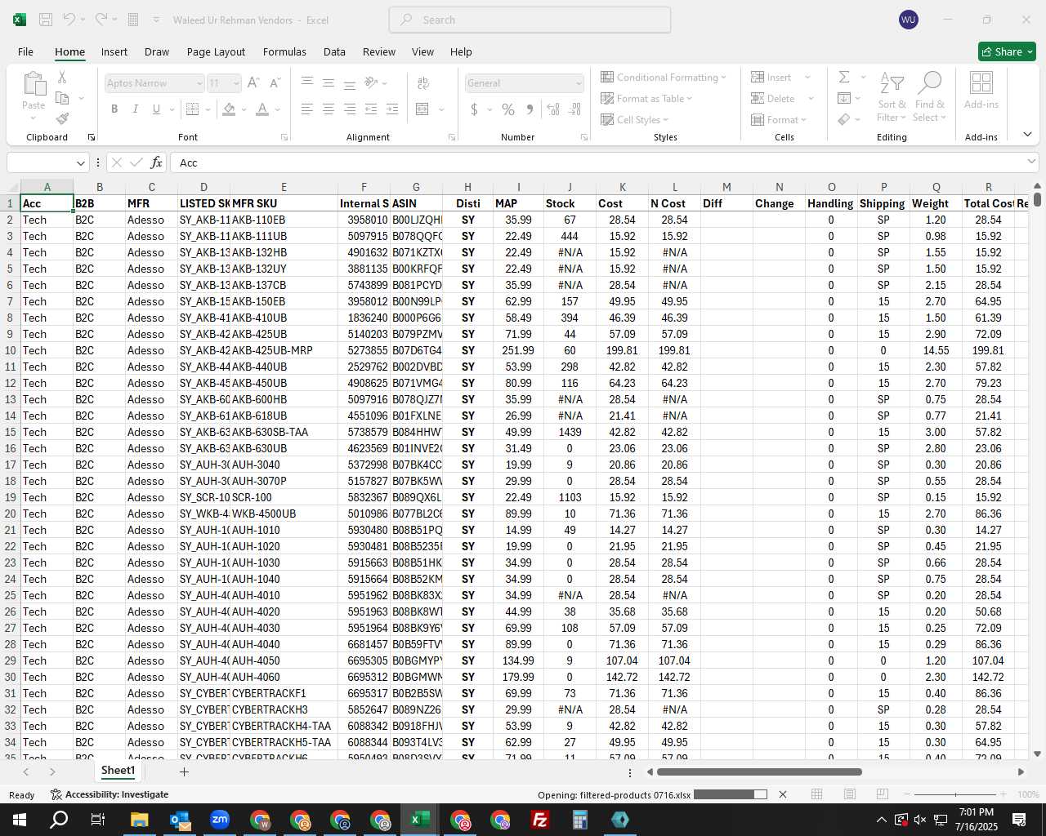Select Align Right alignment
Image resolution: width=1046 pixels, height=836 pixels.
(350, 109)
